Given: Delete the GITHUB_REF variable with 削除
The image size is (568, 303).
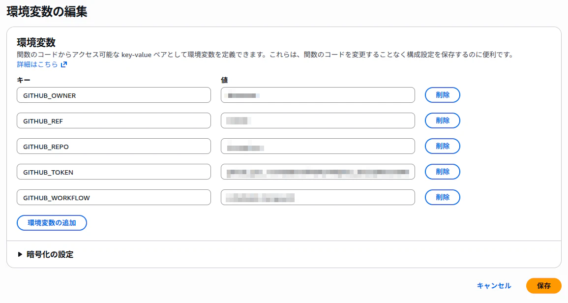Looking at the screenshot, I should pyautogui.click(x=442, y=121).
